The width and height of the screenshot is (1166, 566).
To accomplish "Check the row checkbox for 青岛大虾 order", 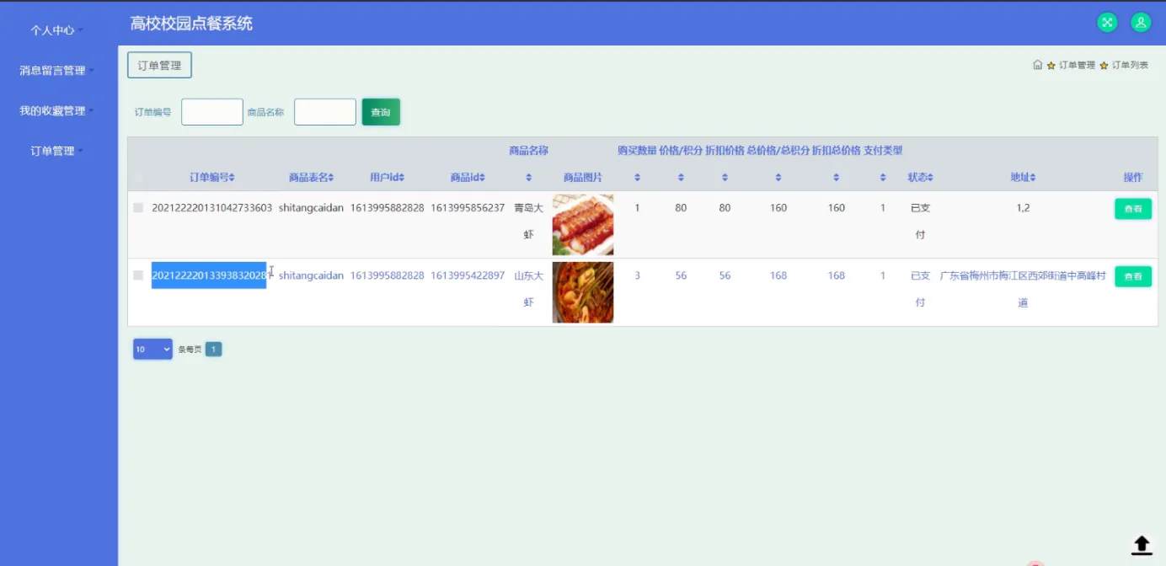I will coord(138,208).
